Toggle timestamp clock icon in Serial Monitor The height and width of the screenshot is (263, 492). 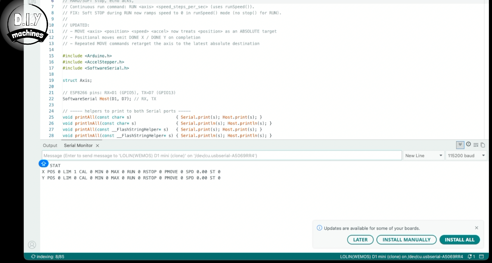coord(468,144)
